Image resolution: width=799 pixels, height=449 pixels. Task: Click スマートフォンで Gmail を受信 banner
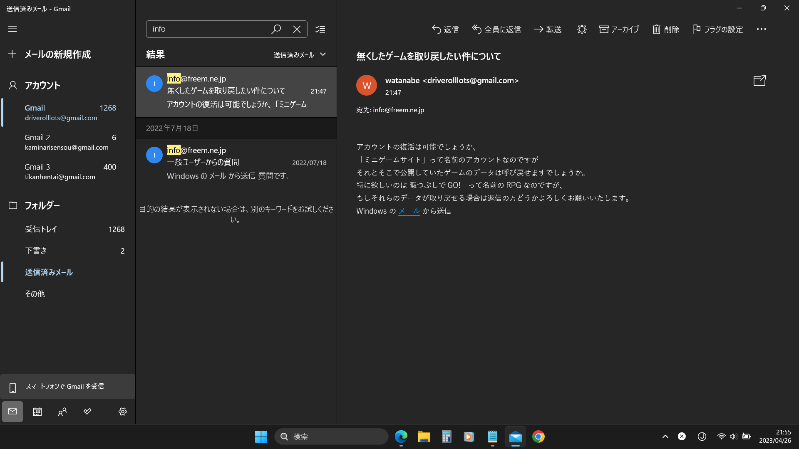(x=67, y=387)
